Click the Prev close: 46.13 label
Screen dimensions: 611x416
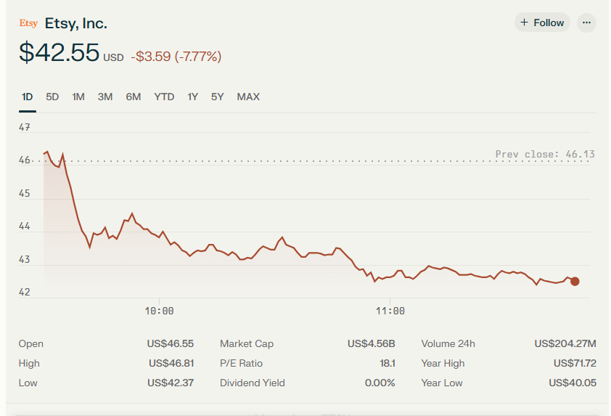tap(545, 154)
